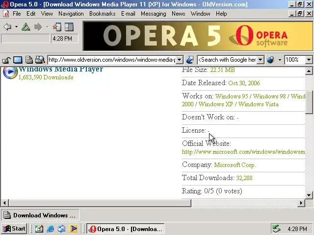Click the Windows Media Player title link
This screenshot has width=314, height=235.
point(61,69)
